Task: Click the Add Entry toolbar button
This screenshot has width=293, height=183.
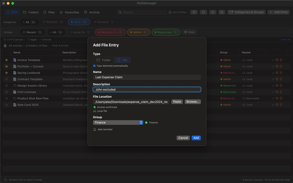Action: pyautogui.click(x=278, y=12)
